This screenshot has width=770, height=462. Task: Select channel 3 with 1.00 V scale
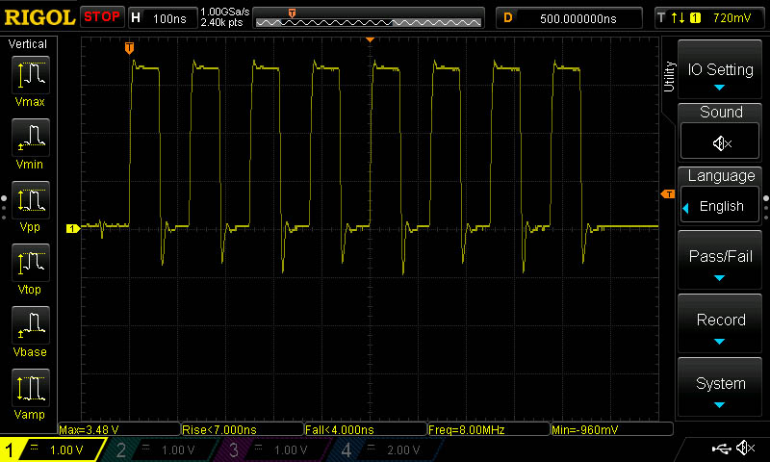tap(274, 449)
